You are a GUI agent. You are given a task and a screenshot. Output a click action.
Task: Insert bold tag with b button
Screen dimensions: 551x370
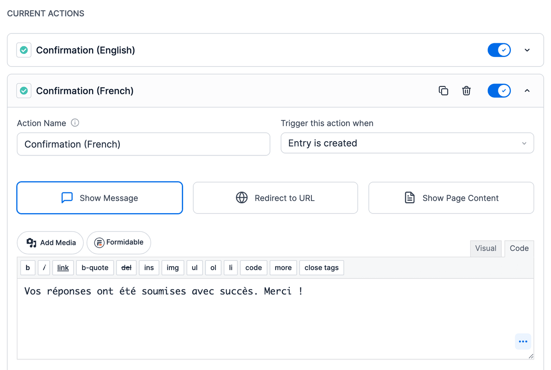pos(28,268)
